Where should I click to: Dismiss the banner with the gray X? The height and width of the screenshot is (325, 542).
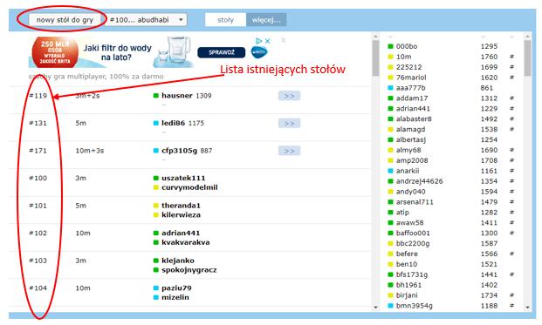284,40
